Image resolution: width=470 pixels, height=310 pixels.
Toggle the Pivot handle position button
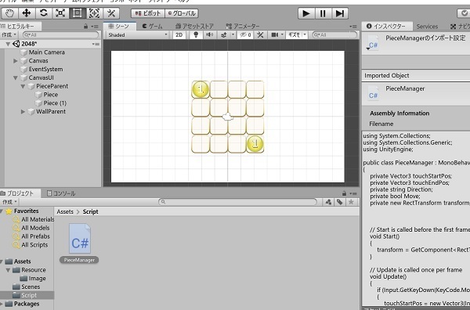[x=148, y=13]
